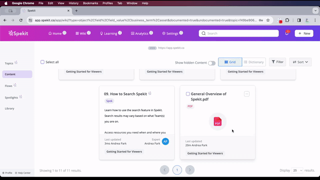The width and height of the screenshot is (320, 180).
Task: Click the https://app.spekit.co URL text
Action: [171, 48]
